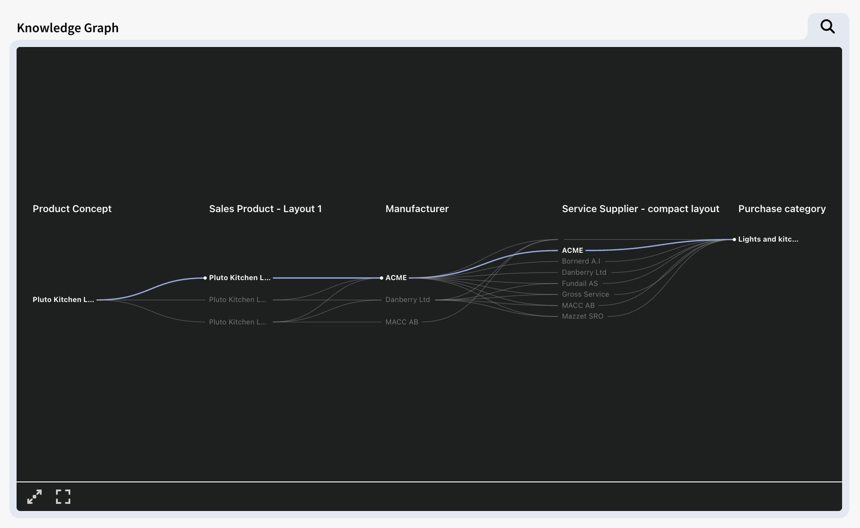Click the Product Concept column header

(72, 209)
